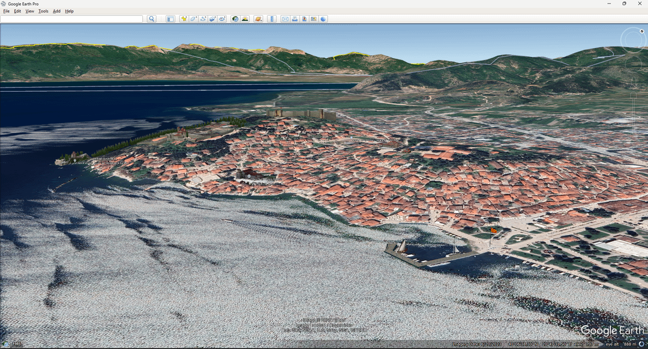The image size is (648, 349).
Task: Open the File menu
Action: click(x=7, y=11)
